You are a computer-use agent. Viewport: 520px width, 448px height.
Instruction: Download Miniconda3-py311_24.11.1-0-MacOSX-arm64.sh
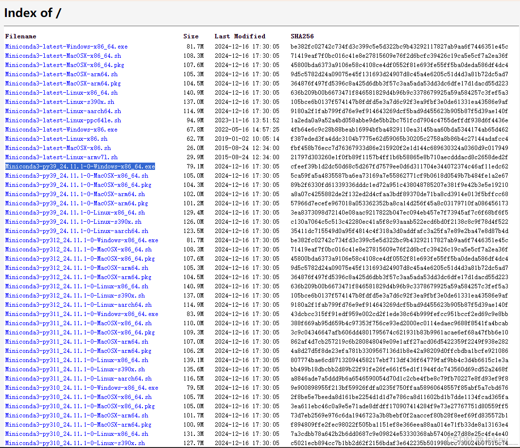coord(77,342)
